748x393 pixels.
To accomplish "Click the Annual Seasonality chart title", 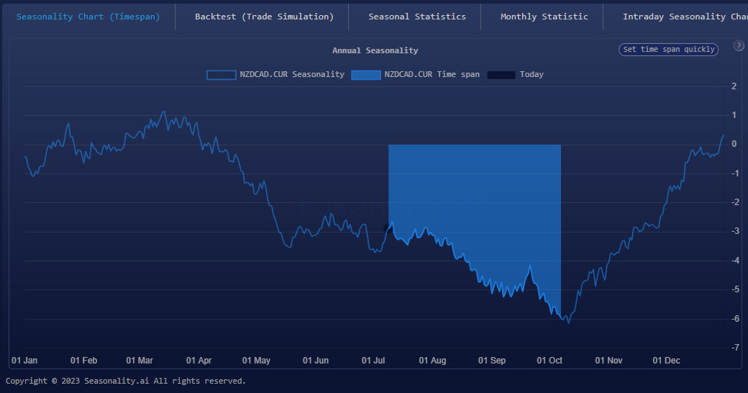I will [x=375, y=50].
